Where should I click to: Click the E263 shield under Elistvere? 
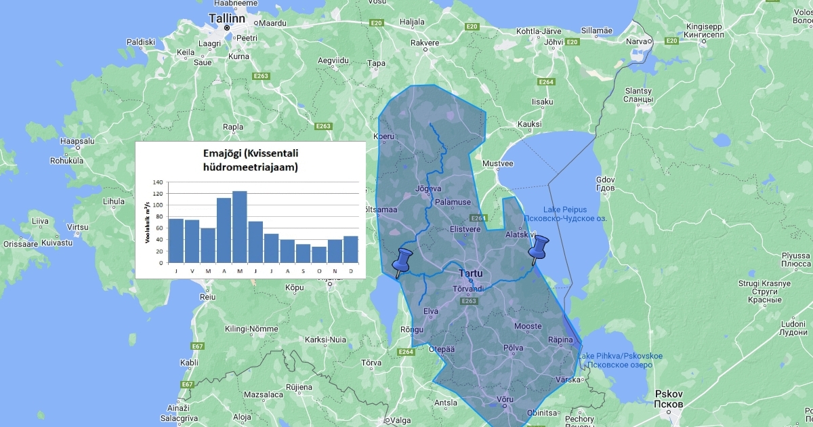[478, 218]
